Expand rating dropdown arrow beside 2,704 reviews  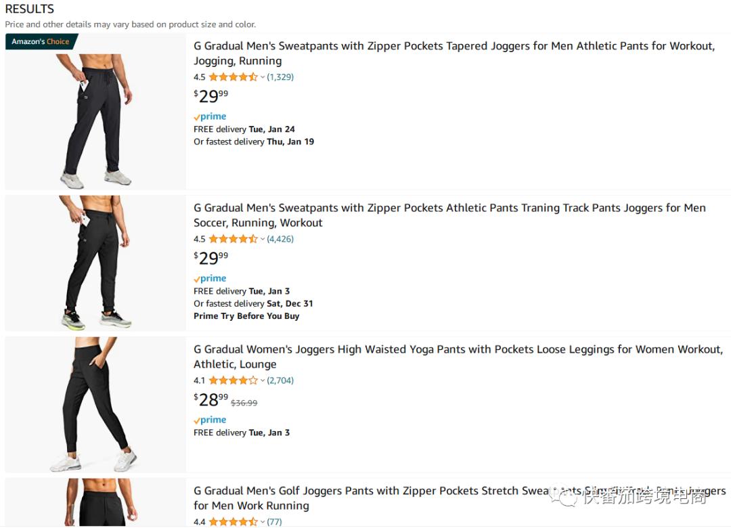tap(263, 380)
